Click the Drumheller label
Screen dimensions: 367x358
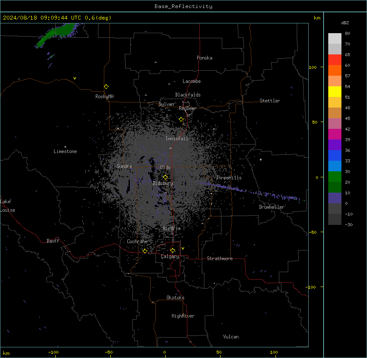pyautogui.click(x=272, y=207)
